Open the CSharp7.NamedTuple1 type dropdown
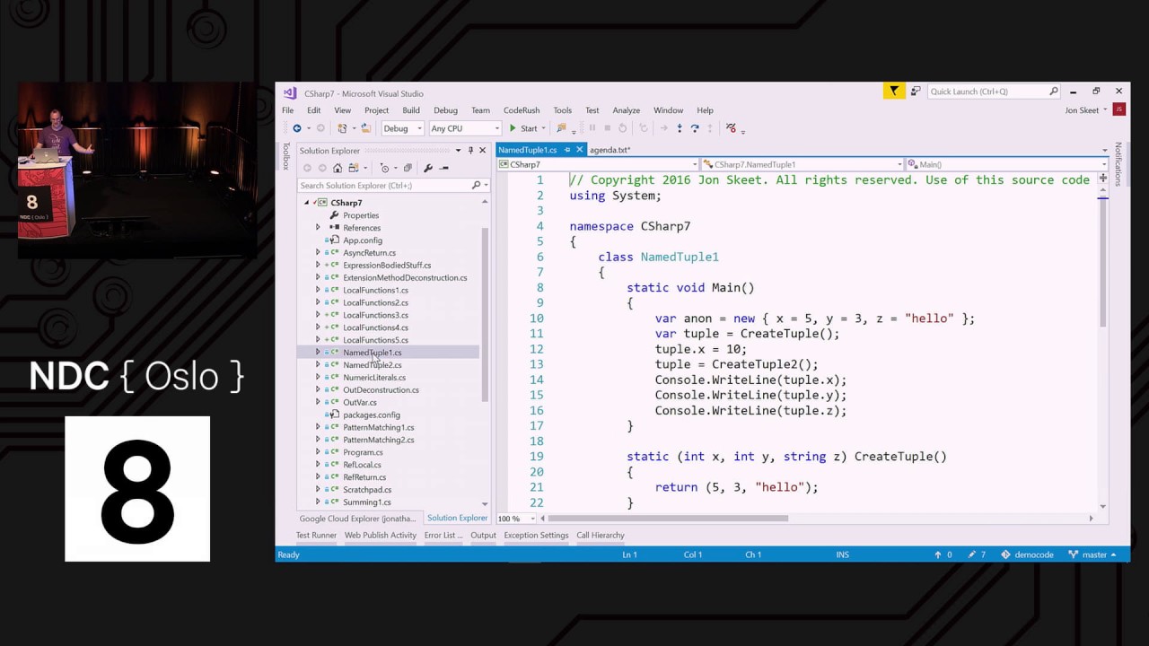Viewport: 1149px width, 646px height. [803, 164]
